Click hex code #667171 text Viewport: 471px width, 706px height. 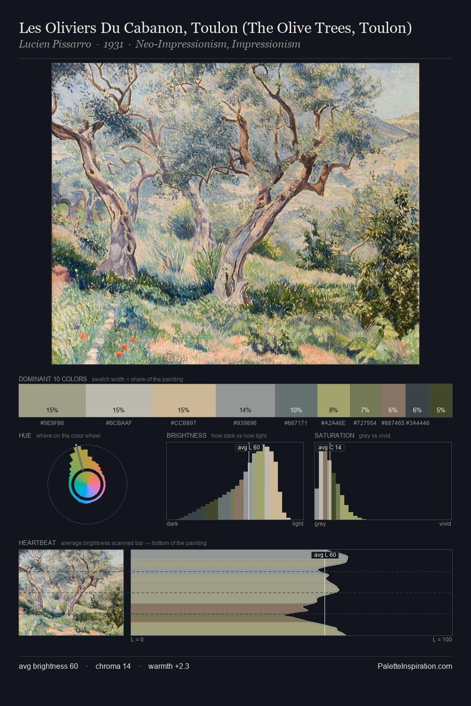(x=296, y=423)
